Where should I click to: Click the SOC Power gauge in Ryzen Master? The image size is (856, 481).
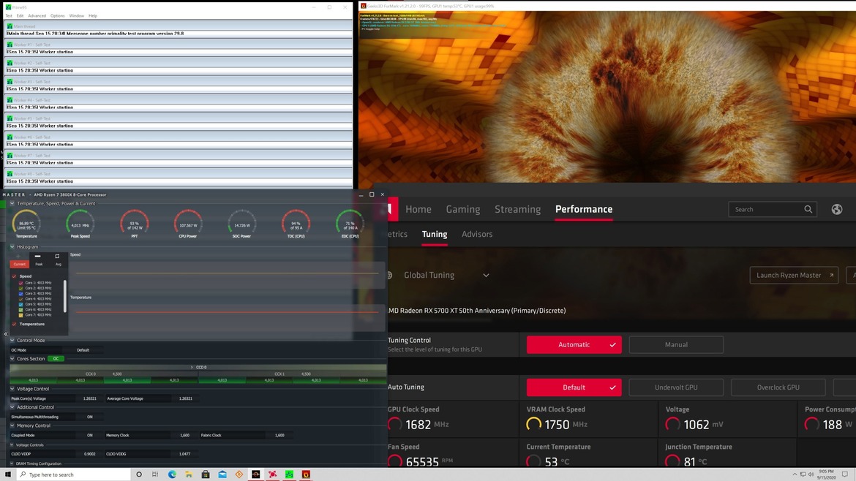[242, 224]
